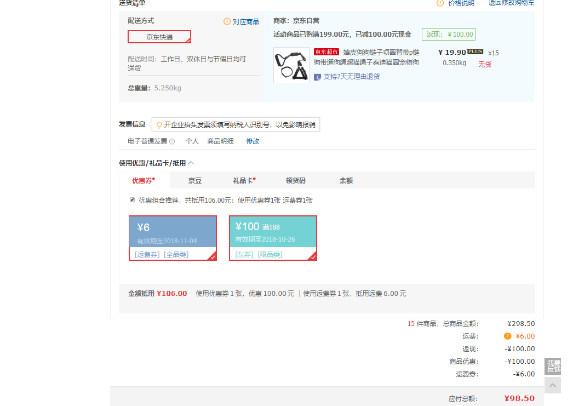Click the orange question icon beside 运费
The width and height of the screenshot is (579, 406).
(x=507, y=336)
